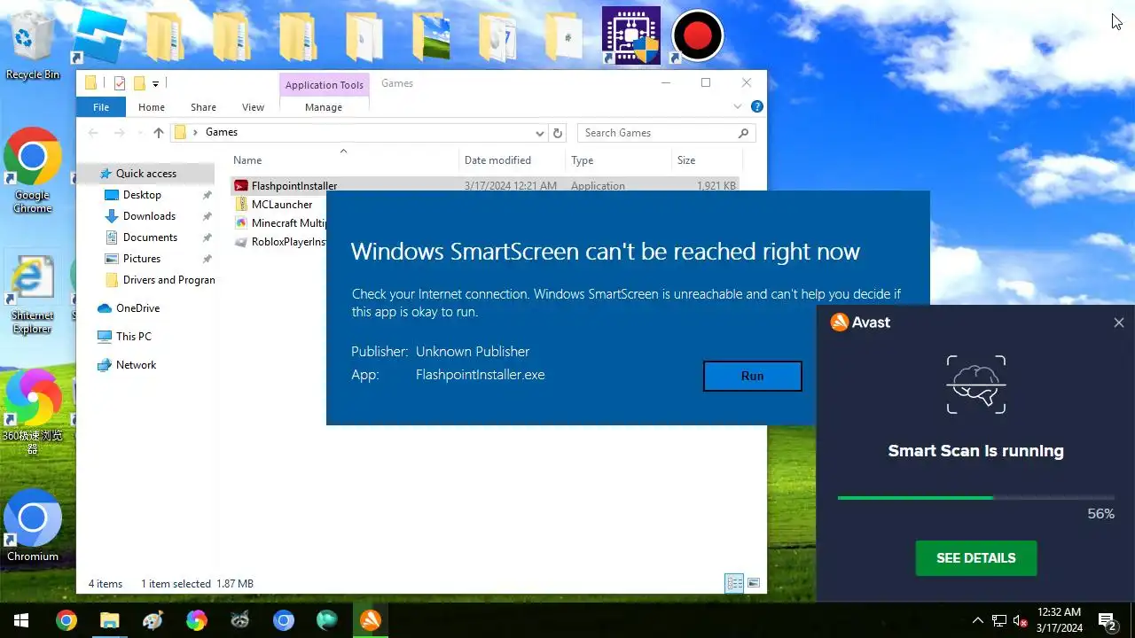Image resolution: width=1135 pixels, height=638 pixels.
Task: Refresh the Games folder
Action: (558, 133)
